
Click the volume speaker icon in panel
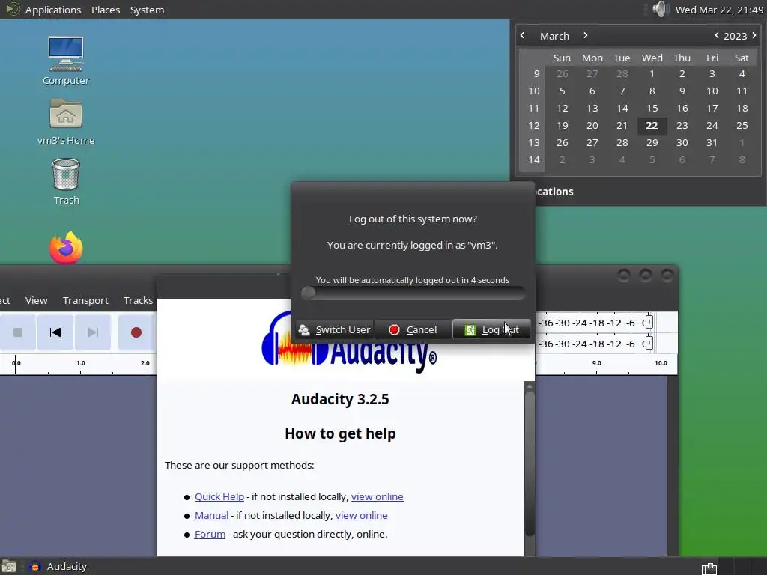point(659,9)
